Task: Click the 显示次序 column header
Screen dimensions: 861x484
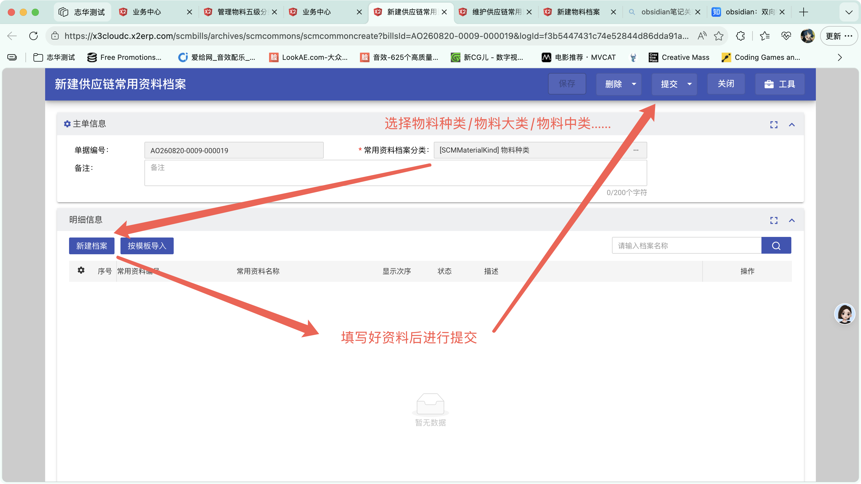Action: (396, 271)
